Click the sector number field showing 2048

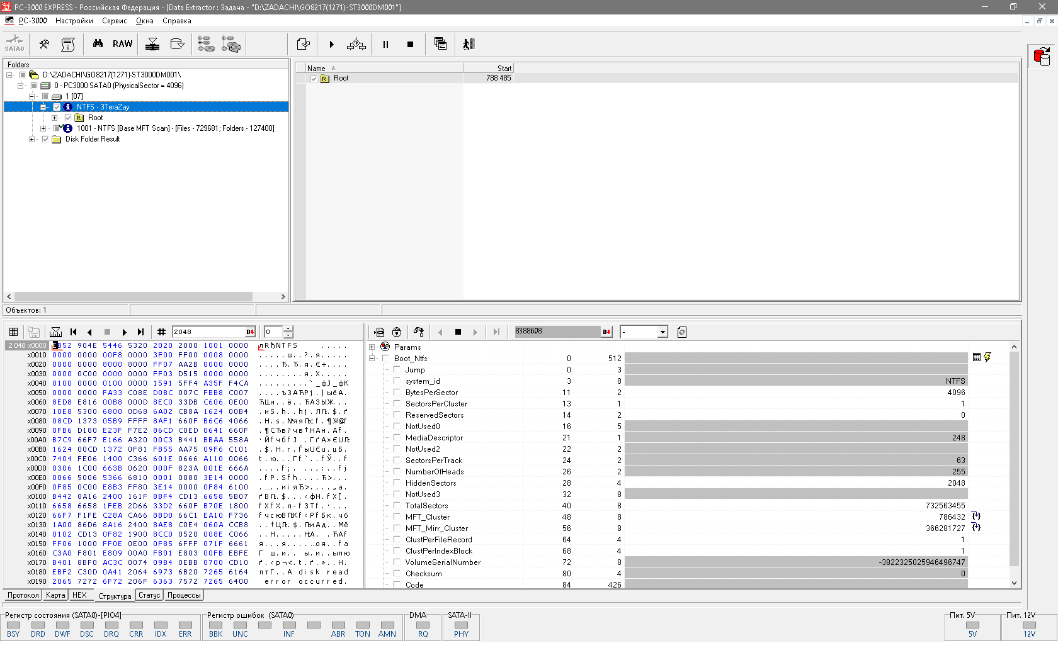(x=208, y=332)
